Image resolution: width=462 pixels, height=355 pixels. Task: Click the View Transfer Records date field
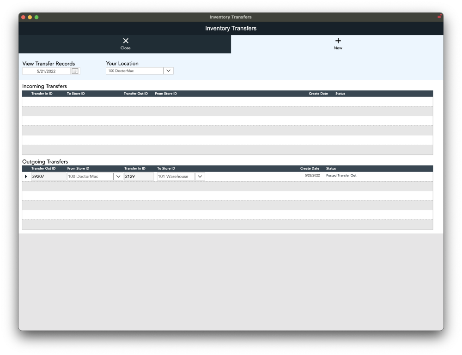(46, 71)
